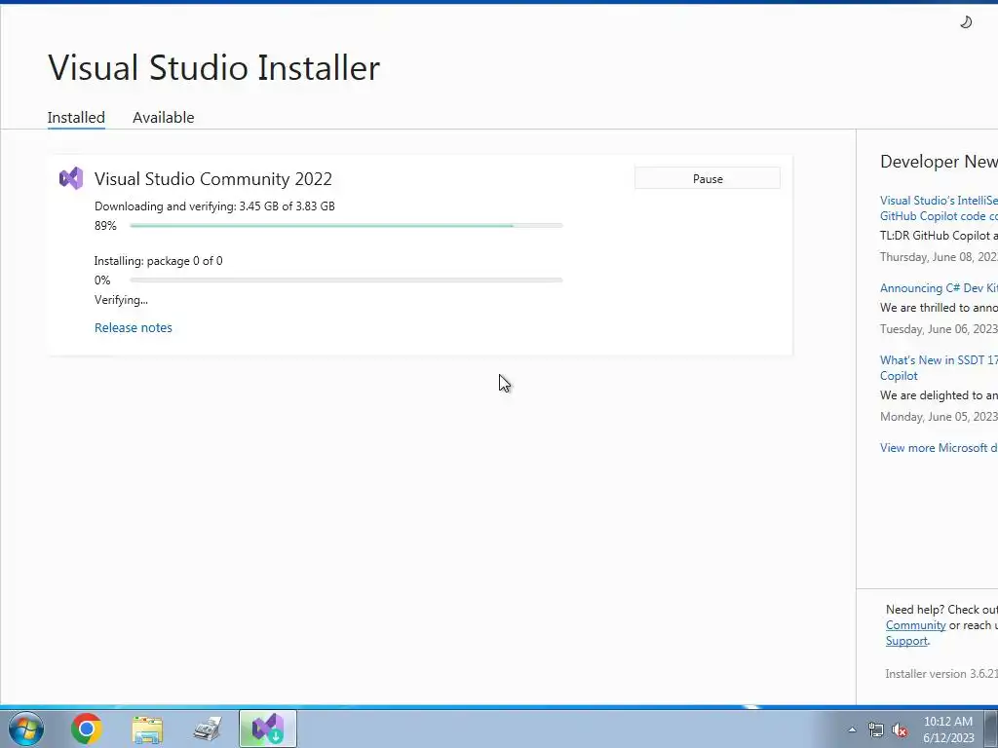Open Visual Studio's IntelliSense news article
Viewport: 998px width, 748px height.
[939, 208]
